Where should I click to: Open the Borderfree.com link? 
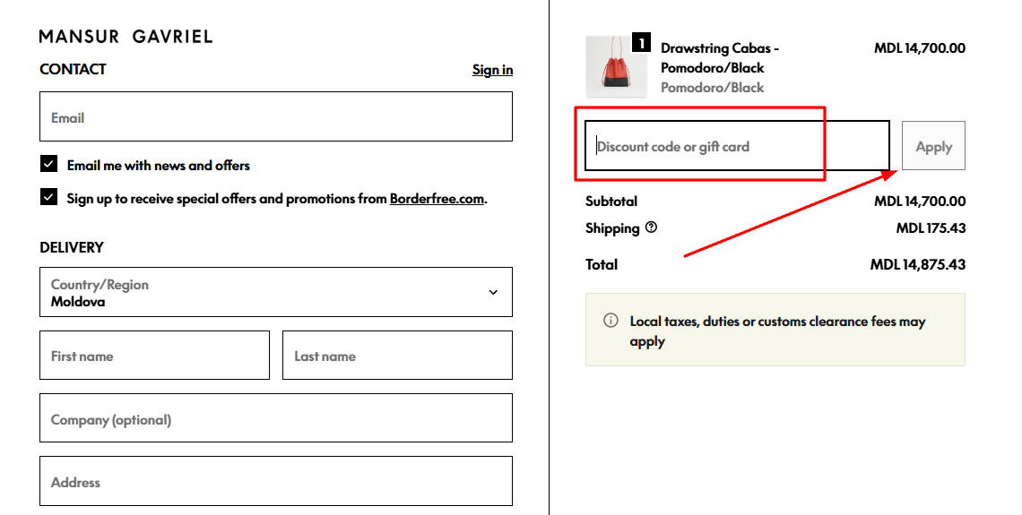coord(437,199)
